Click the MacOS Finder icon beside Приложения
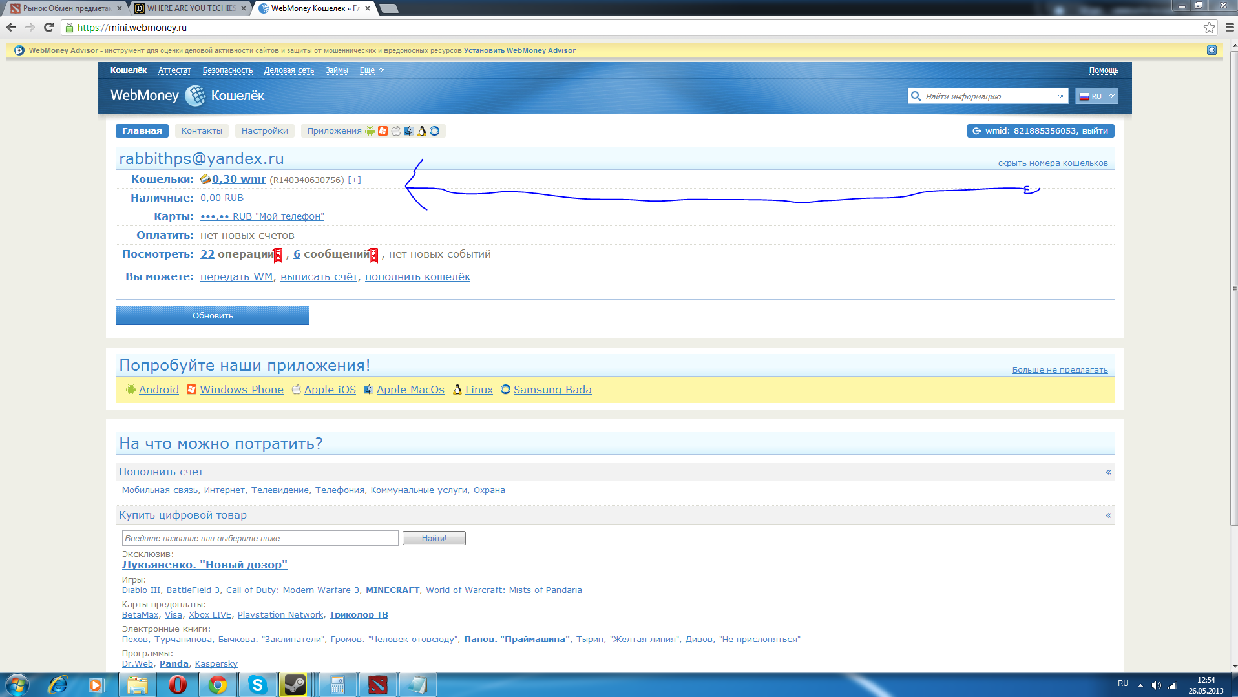This screenshot has height=697, width=1238. click(408, 131)
